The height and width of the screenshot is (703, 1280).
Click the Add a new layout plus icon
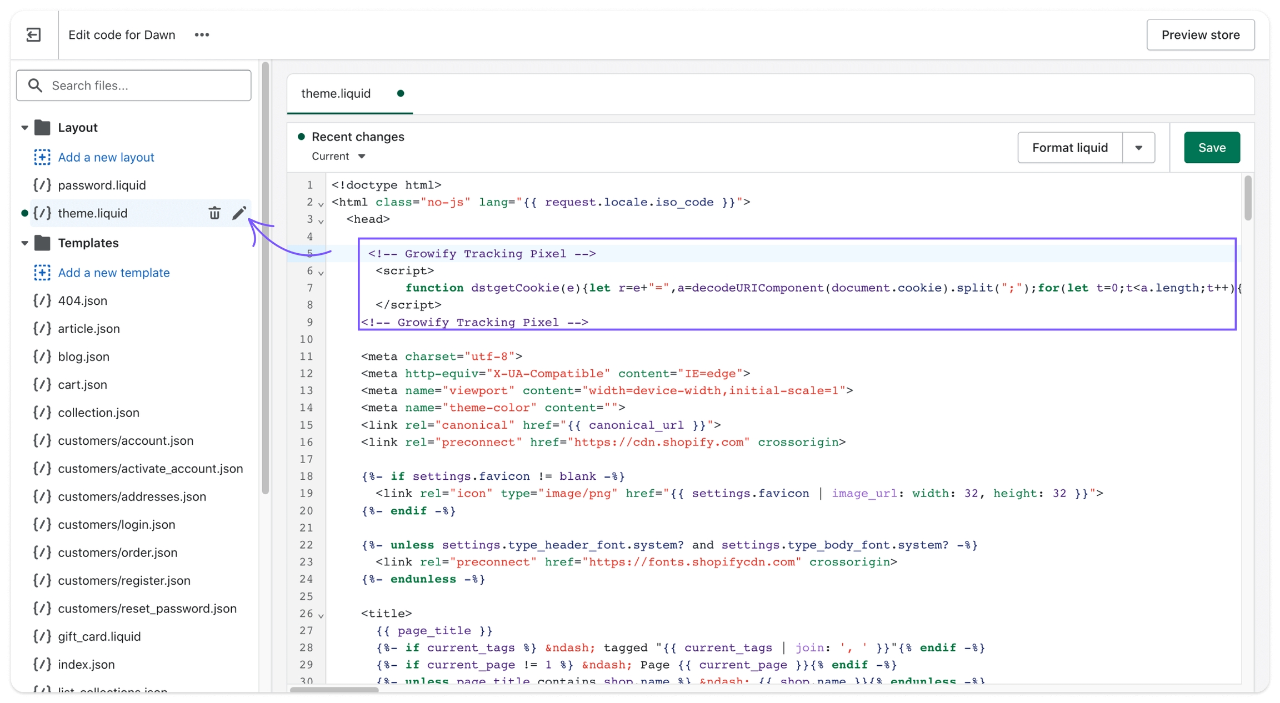42,157
